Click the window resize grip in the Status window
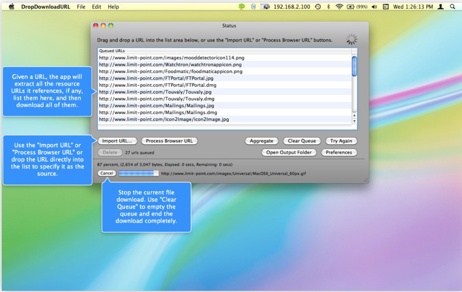The image size is (462, 292). click(x=366, y=180)
